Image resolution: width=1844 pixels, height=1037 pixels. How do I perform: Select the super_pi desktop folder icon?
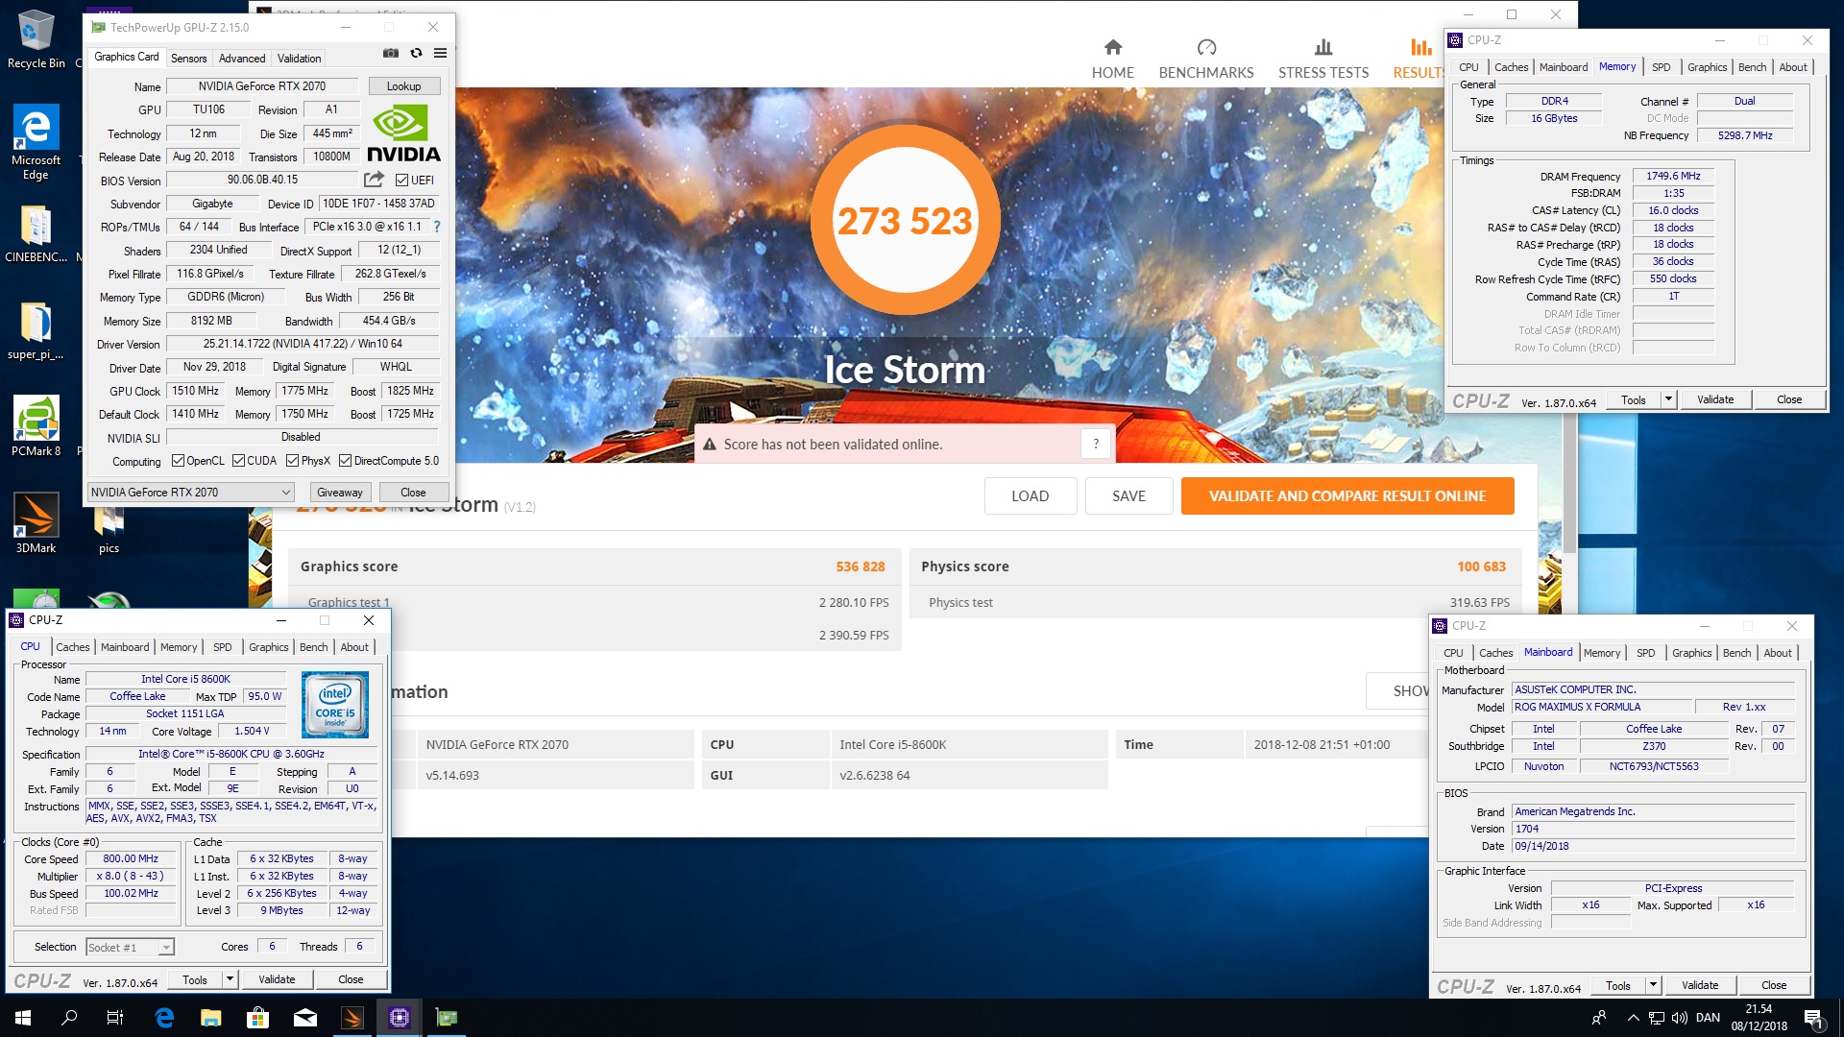pyautogui.click(x=36, y=331)
